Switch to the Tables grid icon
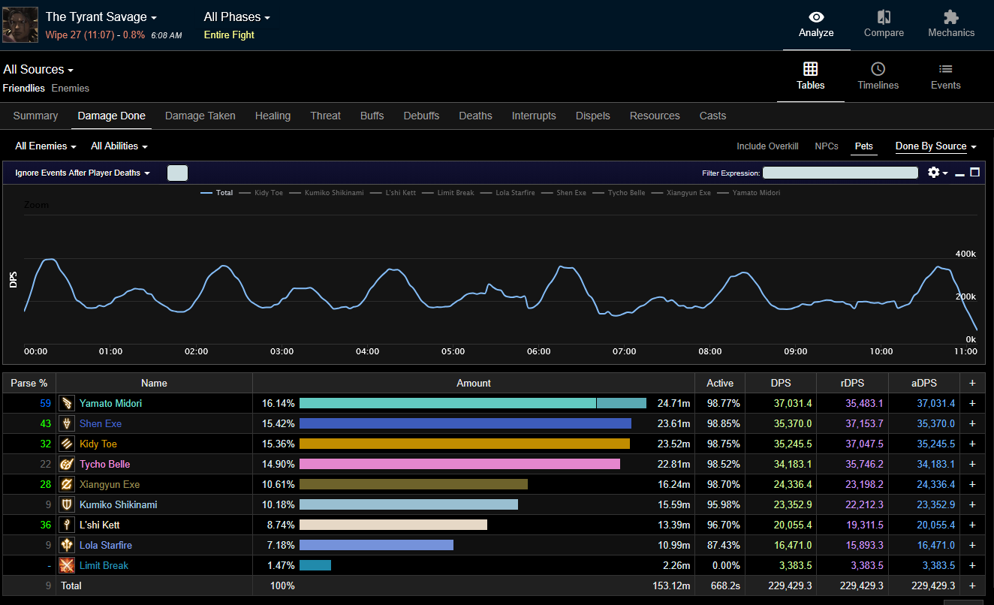The height and width of the screenshot is (605, 994). [x=810, y=69]
